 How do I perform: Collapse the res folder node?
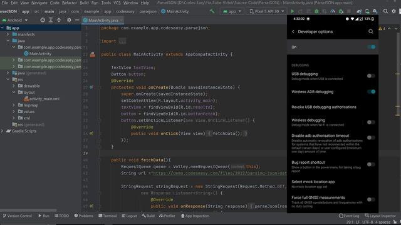[8, 79]
